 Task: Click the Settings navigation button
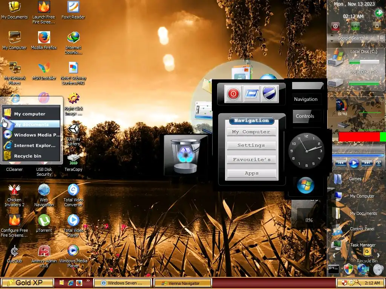click(x=251, y=145)
